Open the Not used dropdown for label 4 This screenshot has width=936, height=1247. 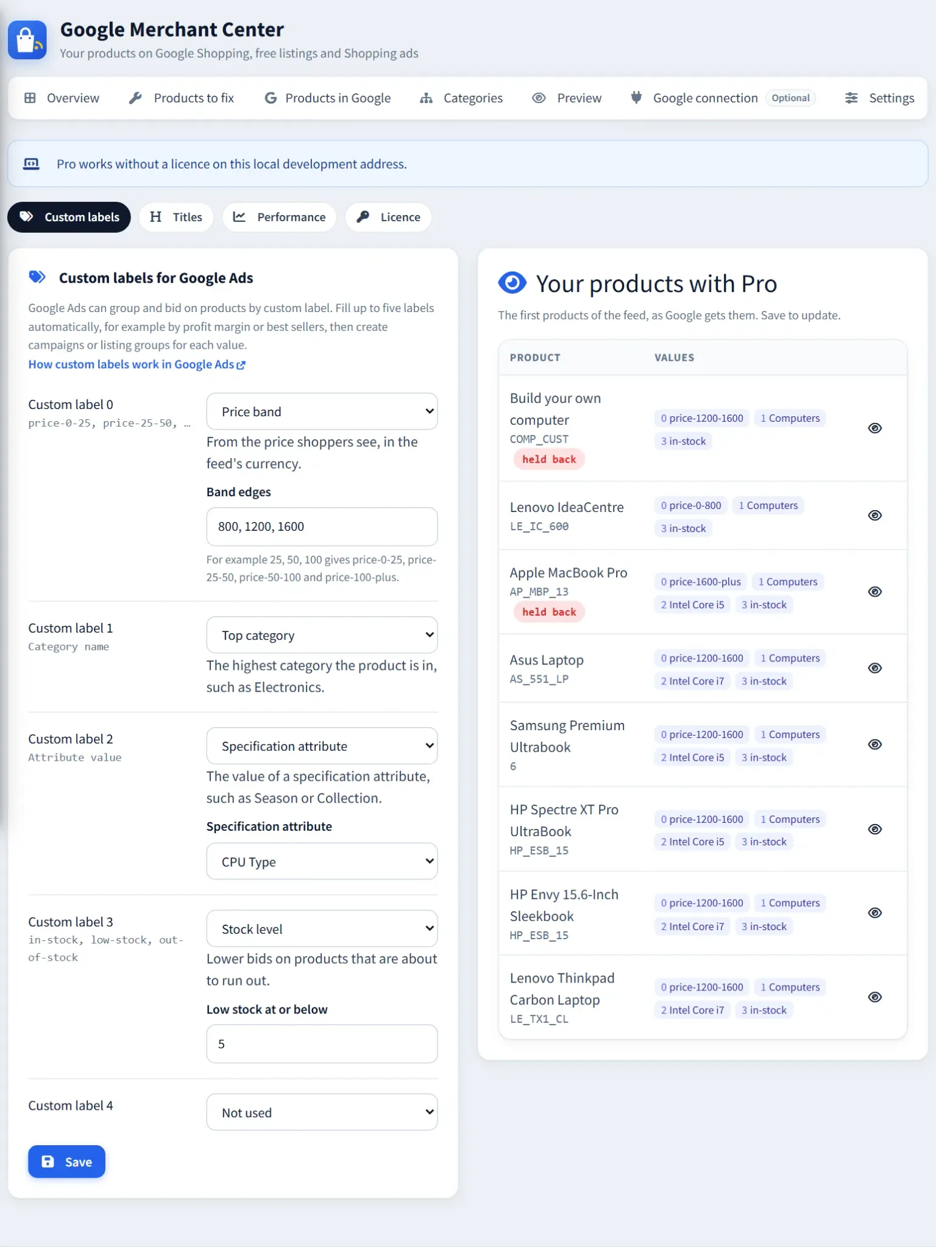click(x=322, y=1112)
